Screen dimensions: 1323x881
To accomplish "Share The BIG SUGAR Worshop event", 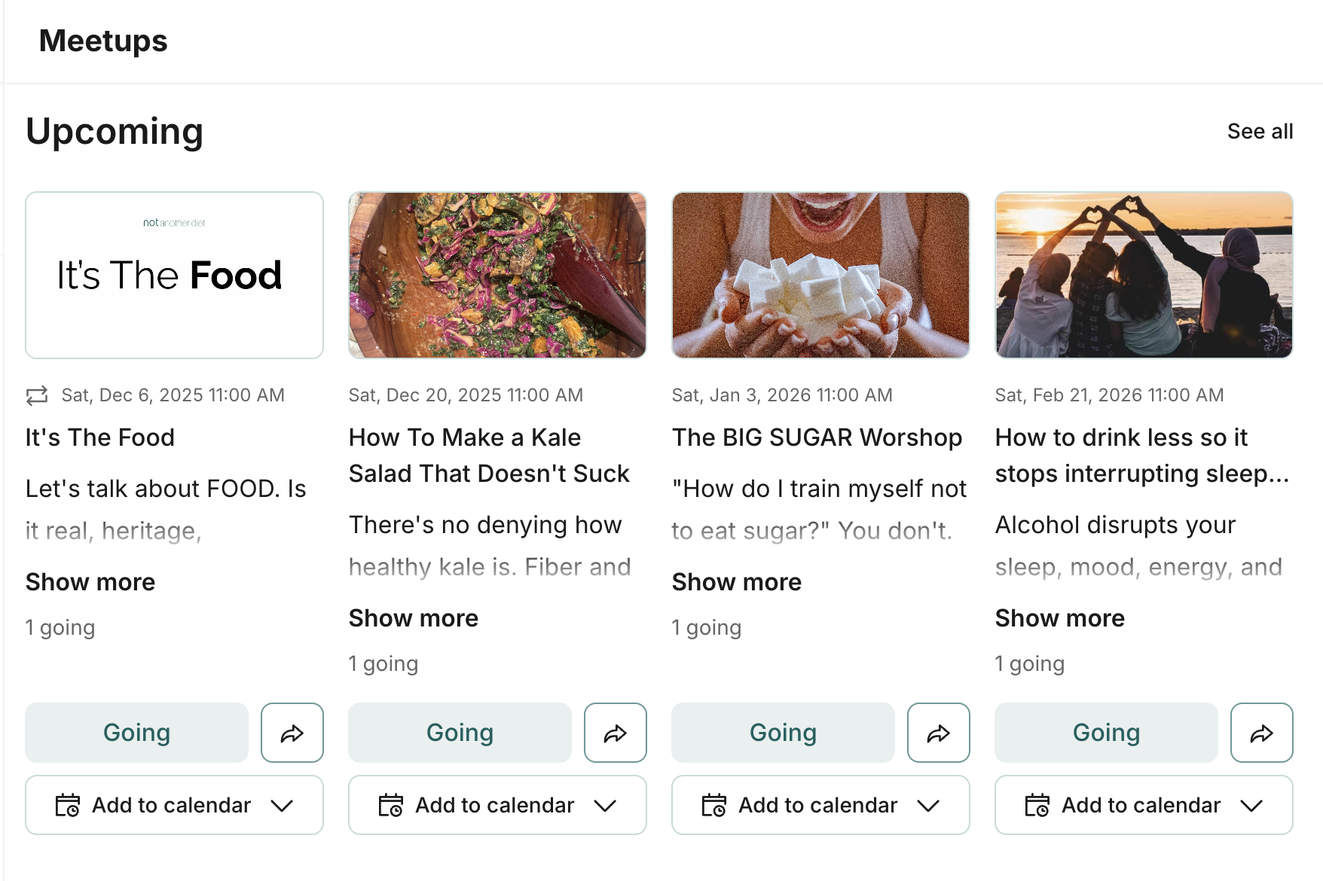I will pyautogui.click(x=939, y=733).
